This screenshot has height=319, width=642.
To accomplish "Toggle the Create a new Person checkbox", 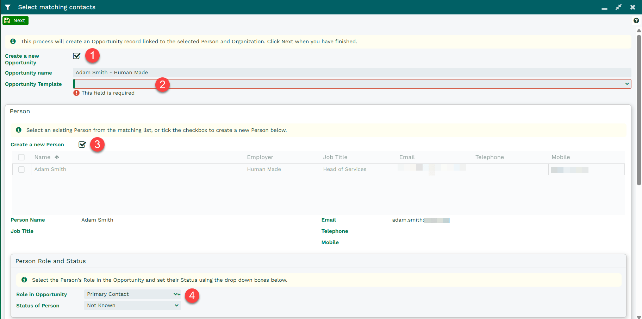I will tap(82, 145).
